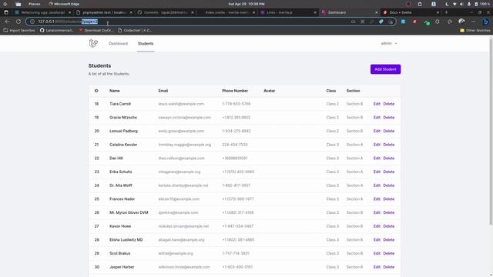Open a new browser tab with plus
The width and height of the screenshot is (493, 277).
tap(447, 12)
